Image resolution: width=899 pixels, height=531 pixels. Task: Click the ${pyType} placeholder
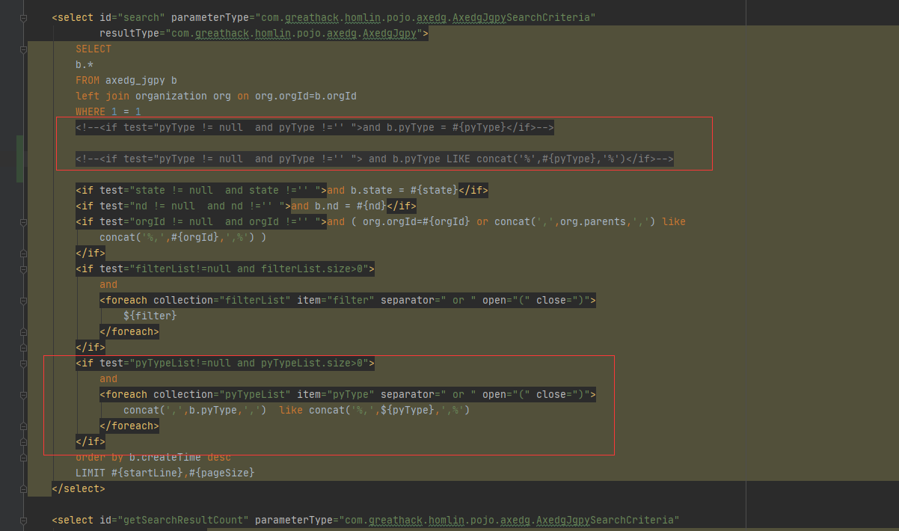[408, 410]
